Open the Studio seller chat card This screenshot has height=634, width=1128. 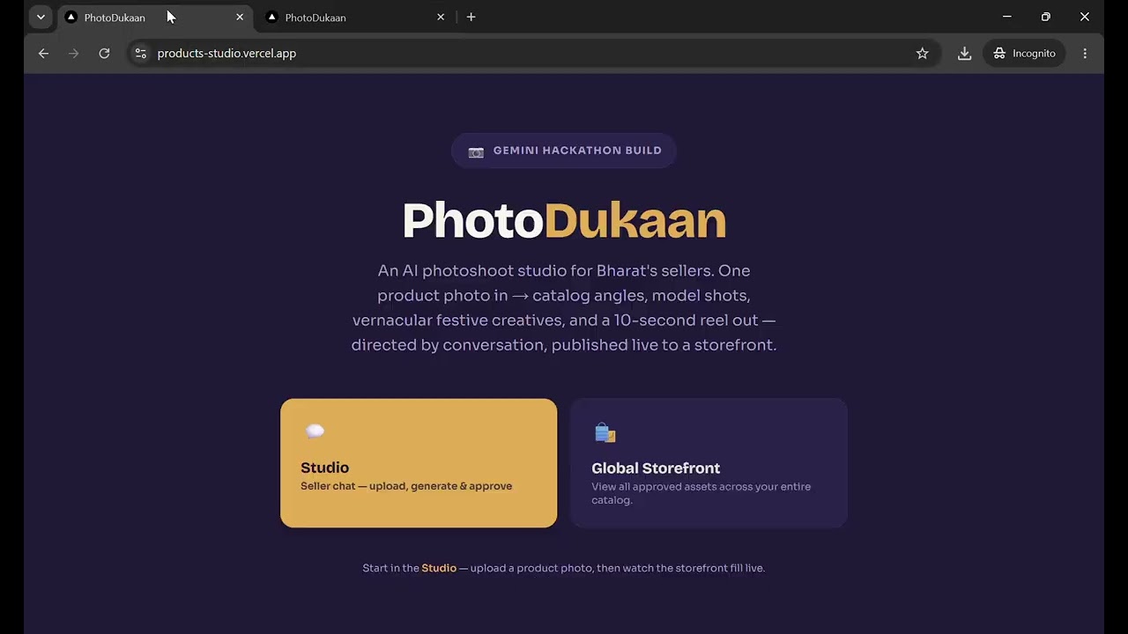419,463
